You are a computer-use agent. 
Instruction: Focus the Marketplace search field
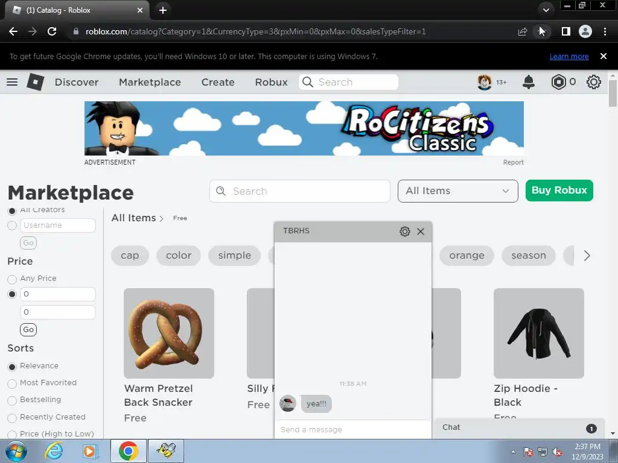coord(300,191)
